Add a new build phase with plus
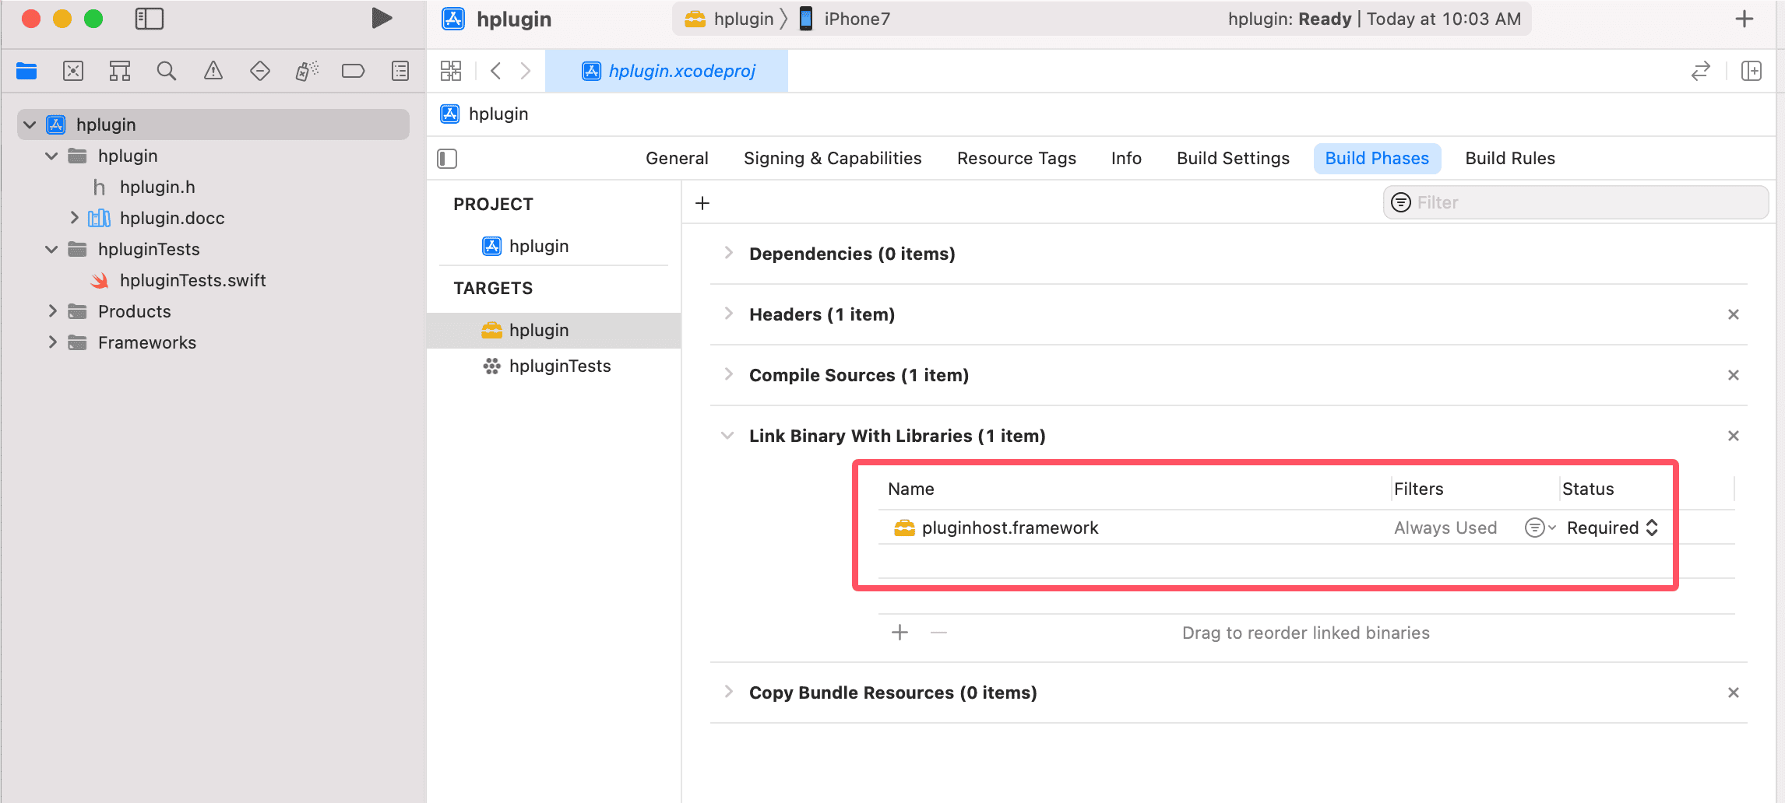The width and height of the screenshot is (1785, 803). pyautogui.click(x=702, y=203)
